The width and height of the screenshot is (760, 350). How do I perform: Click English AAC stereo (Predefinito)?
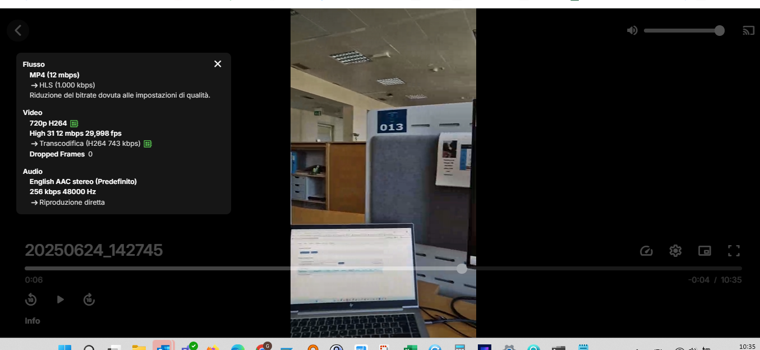pos(83,182)
